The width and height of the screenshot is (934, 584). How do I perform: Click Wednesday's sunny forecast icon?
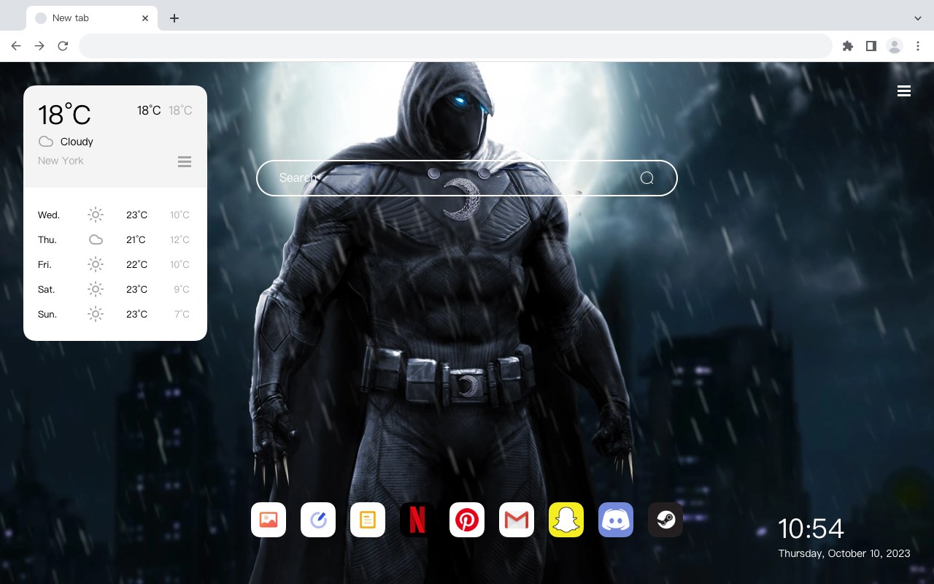pos(96,215)
